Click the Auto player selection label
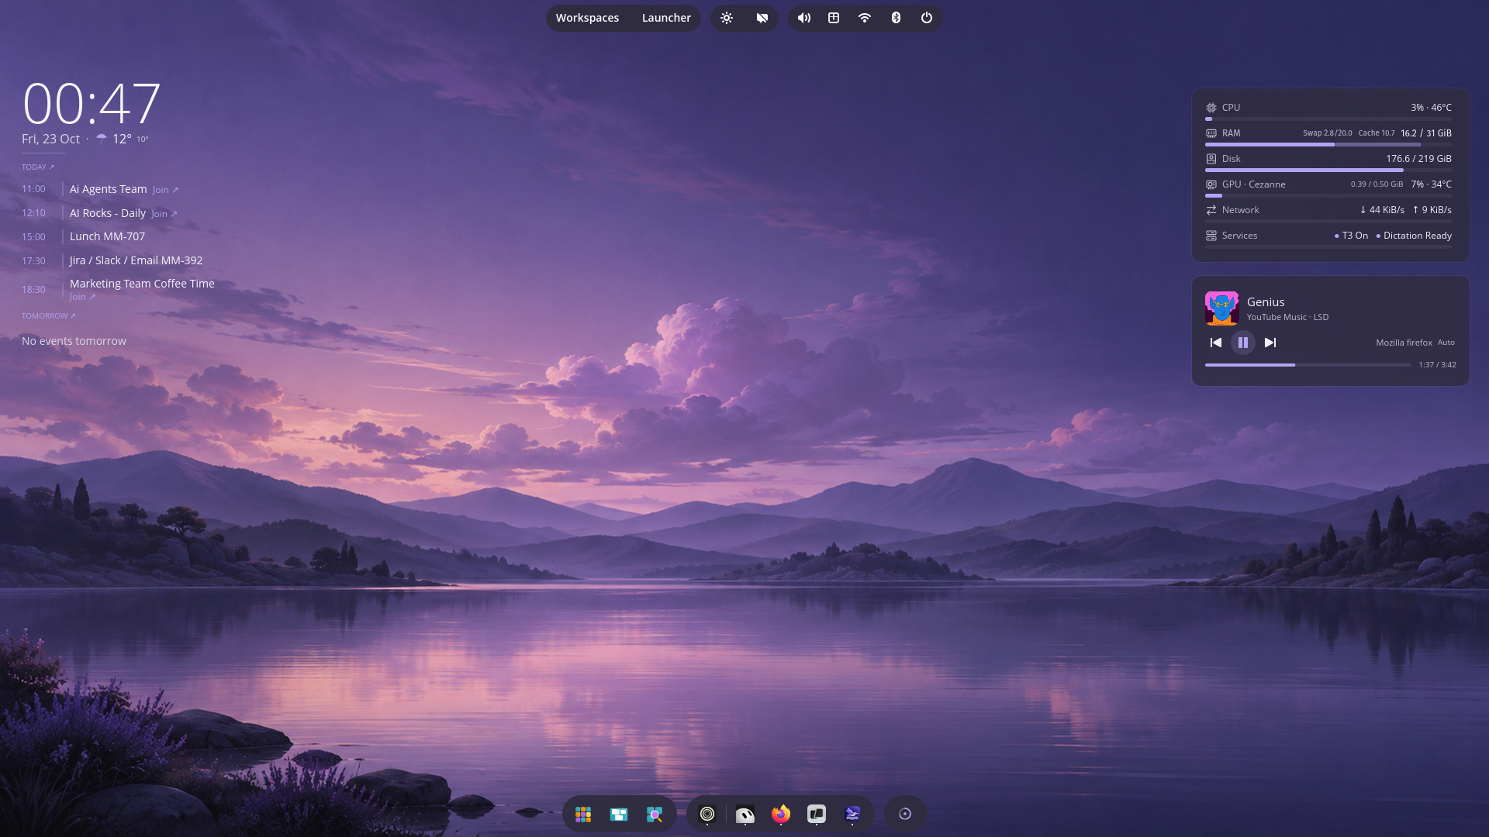1489x837 pixels. (x=1446, y=343)
